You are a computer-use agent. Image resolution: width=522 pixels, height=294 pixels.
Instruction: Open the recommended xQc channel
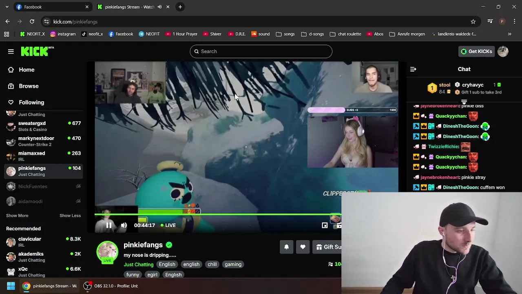pos(44,272)
